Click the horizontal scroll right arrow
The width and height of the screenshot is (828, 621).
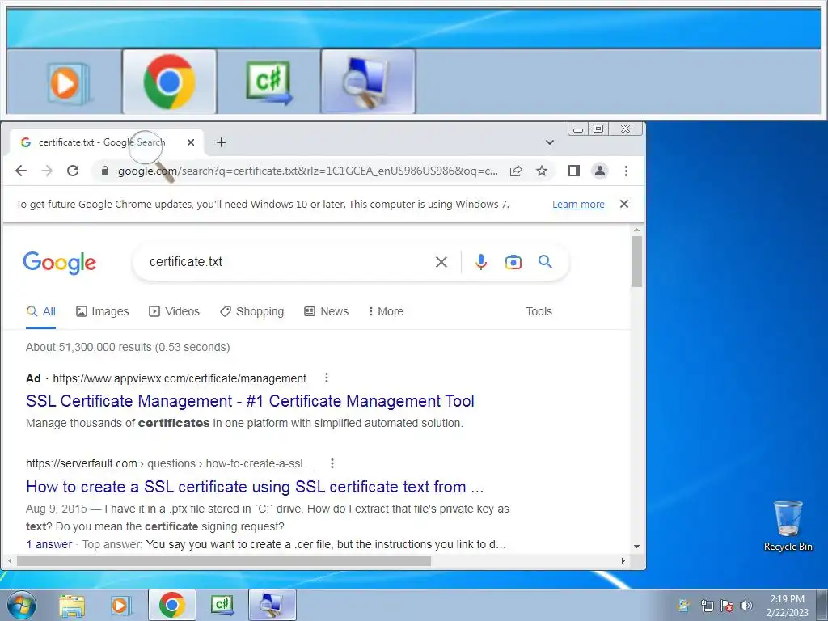623,561
